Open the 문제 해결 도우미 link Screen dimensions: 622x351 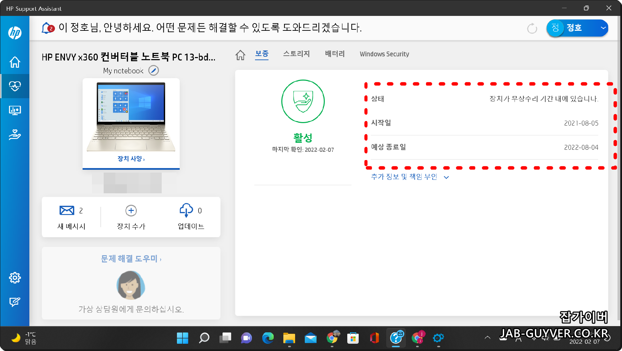coord(131,259)
